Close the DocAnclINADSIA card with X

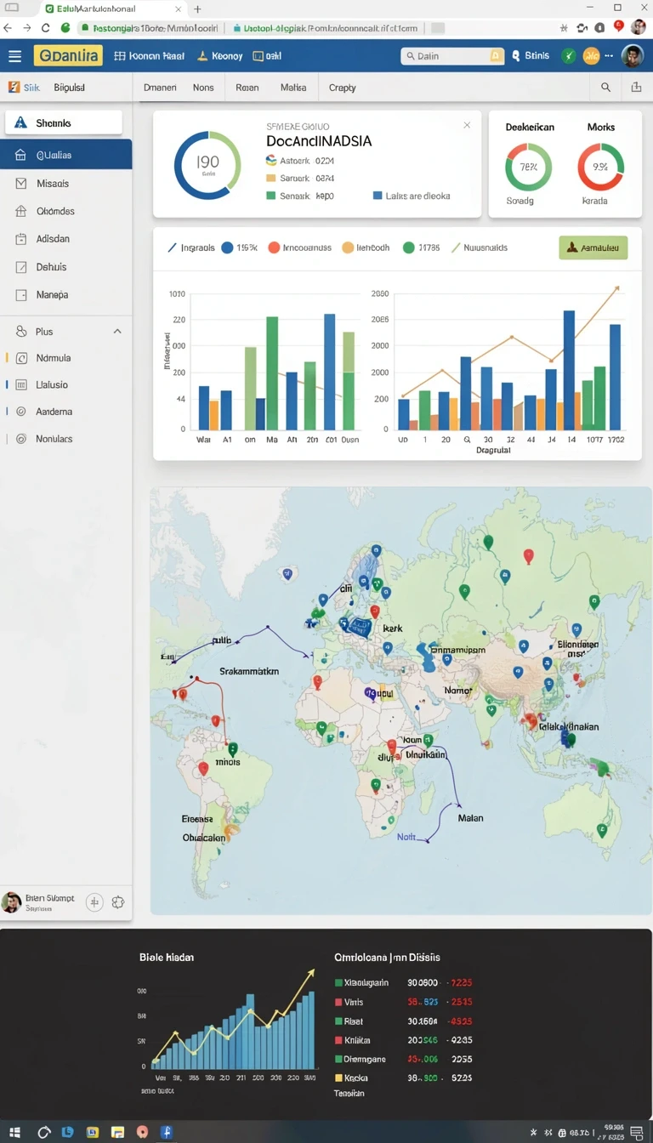467,125
